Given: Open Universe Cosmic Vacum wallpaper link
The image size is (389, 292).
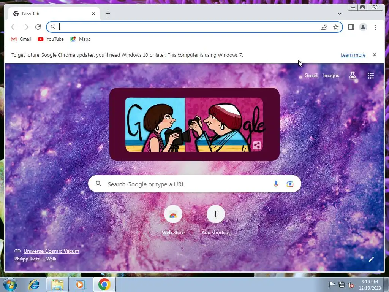Looking at the screenshot, I should click(x=51, y=251).
